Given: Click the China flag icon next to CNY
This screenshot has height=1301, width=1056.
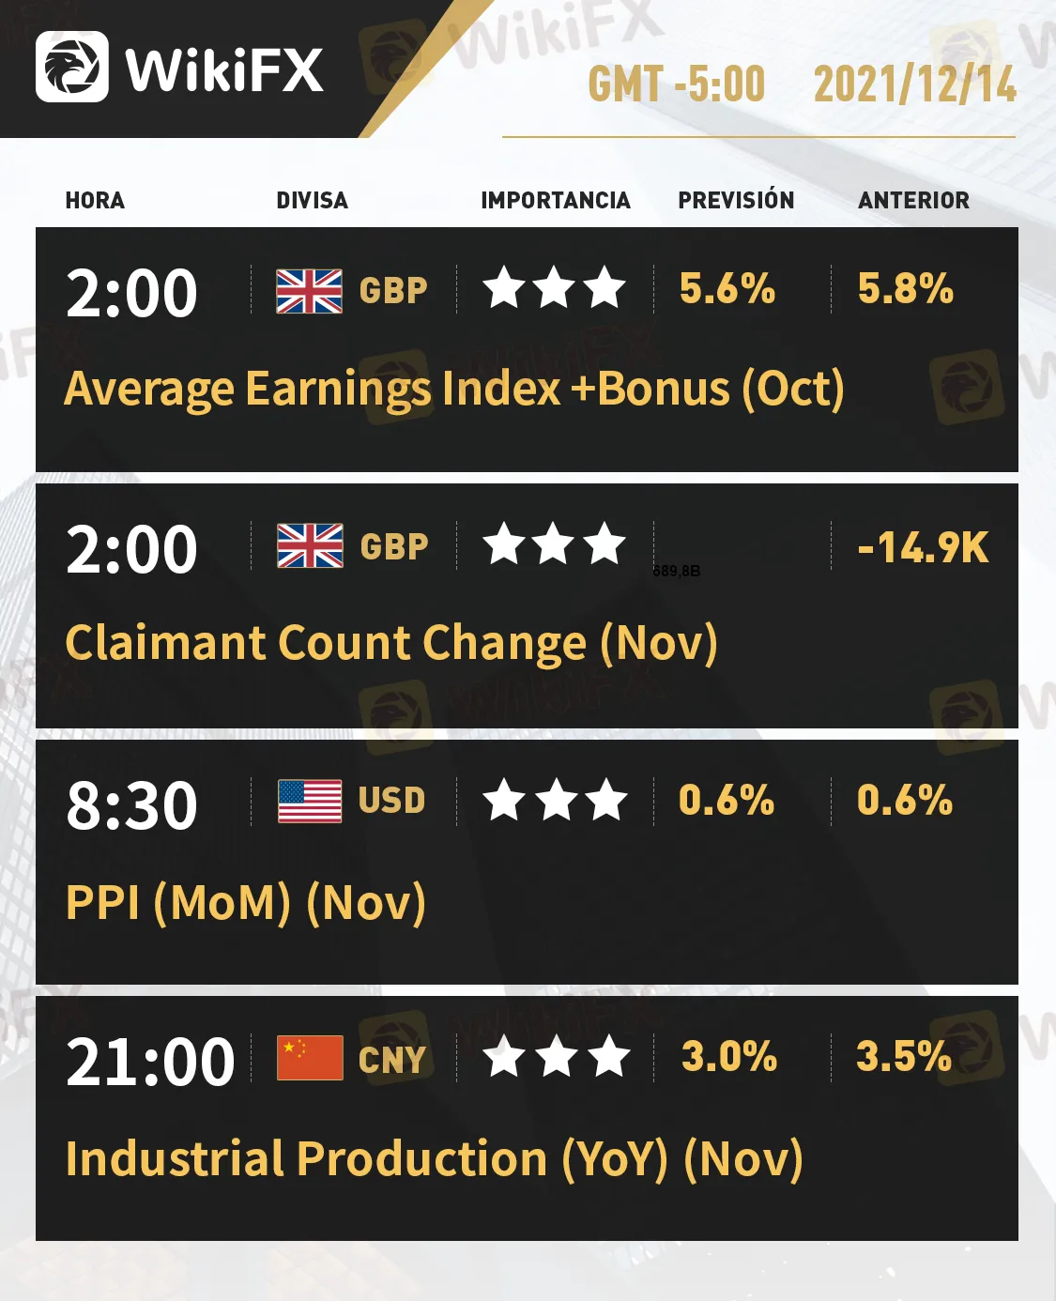Looking at the screenshot, I should click(x=310, y=1058).
